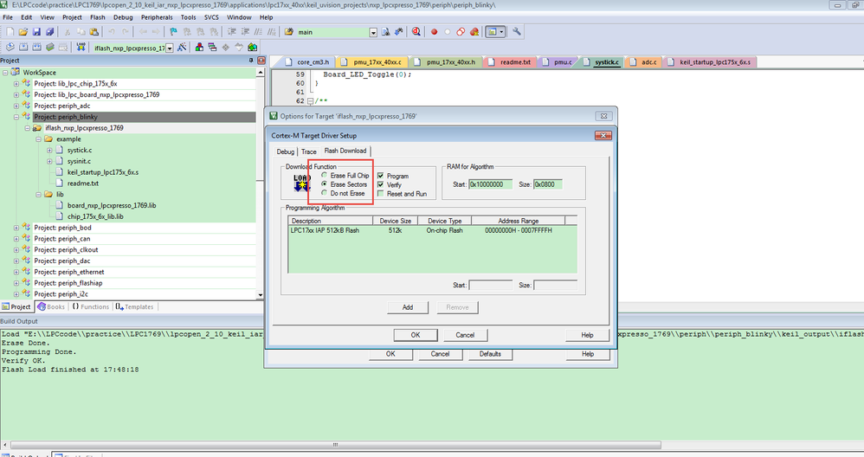Click the disable all breakpoints icon
The image size is (864, 457).
click(x=461, y=32)
